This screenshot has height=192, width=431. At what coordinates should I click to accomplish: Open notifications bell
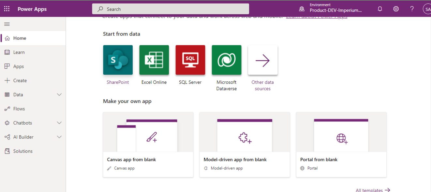pos(380,9)
